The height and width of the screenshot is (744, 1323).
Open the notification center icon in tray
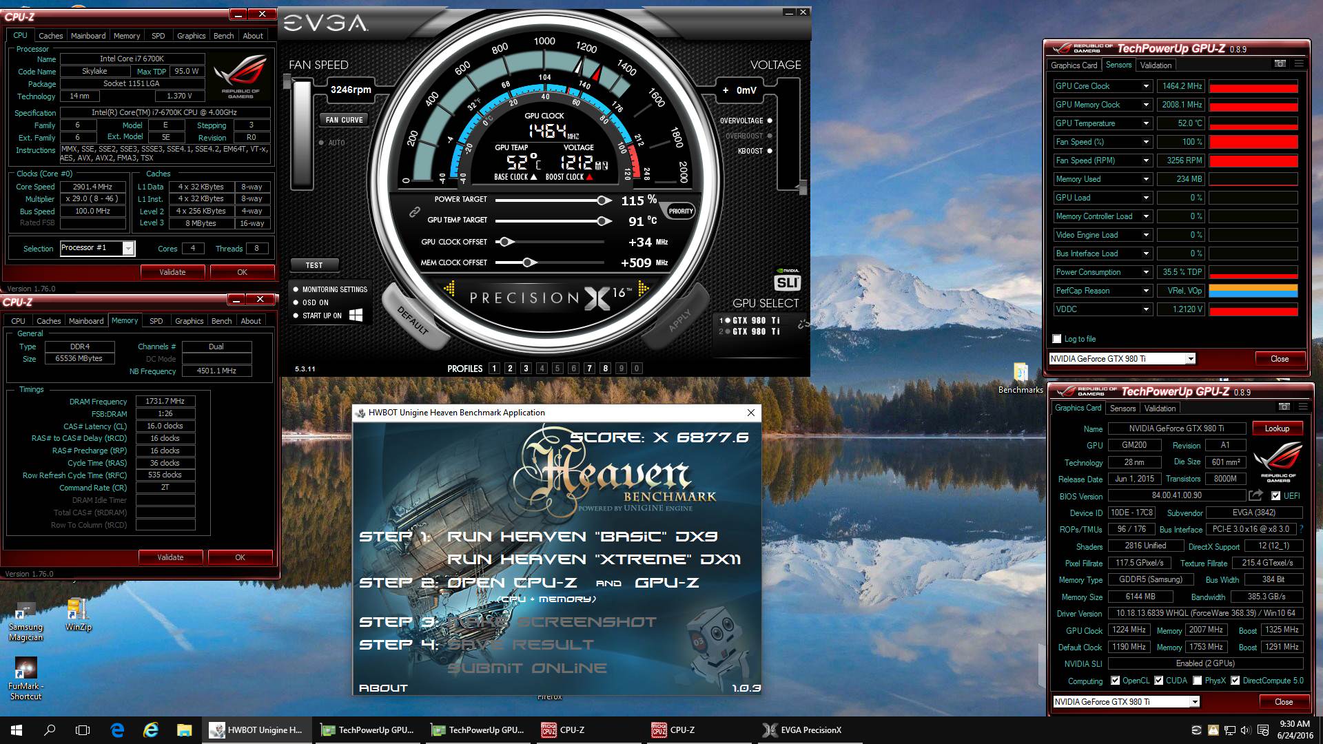(x=1263, y=730)
